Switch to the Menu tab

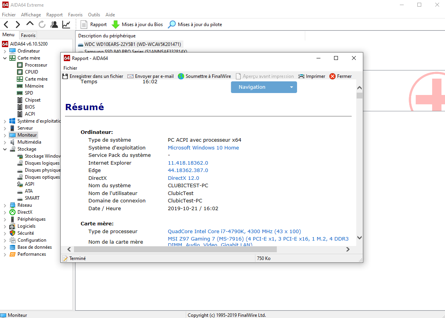click(9, 35)
